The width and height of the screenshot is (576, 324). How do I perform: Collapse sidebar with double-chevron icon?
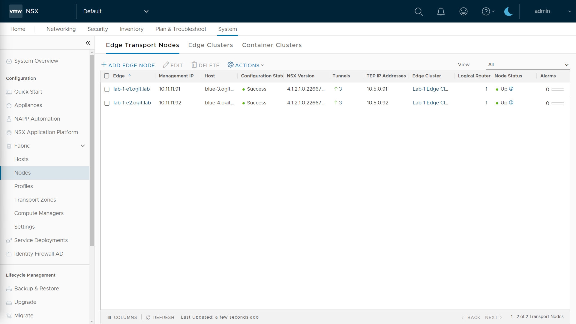(x=88, y=43)
